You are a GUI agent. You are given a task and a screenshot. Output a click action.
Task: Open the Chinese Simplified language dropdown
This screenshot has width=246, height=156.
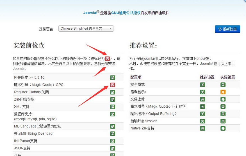coord(86,29)
